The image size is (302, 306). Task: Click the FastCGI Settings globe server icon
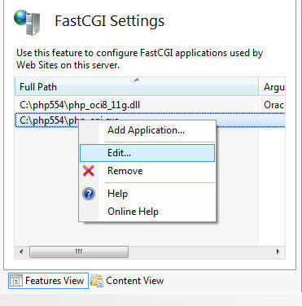coord(27,23)
